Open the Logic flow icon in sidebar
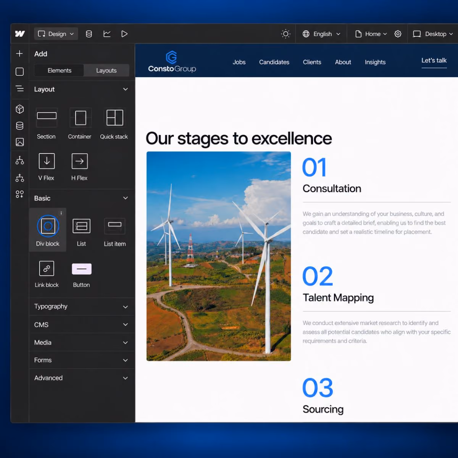 pyautogui.click(x=20, y=160)
